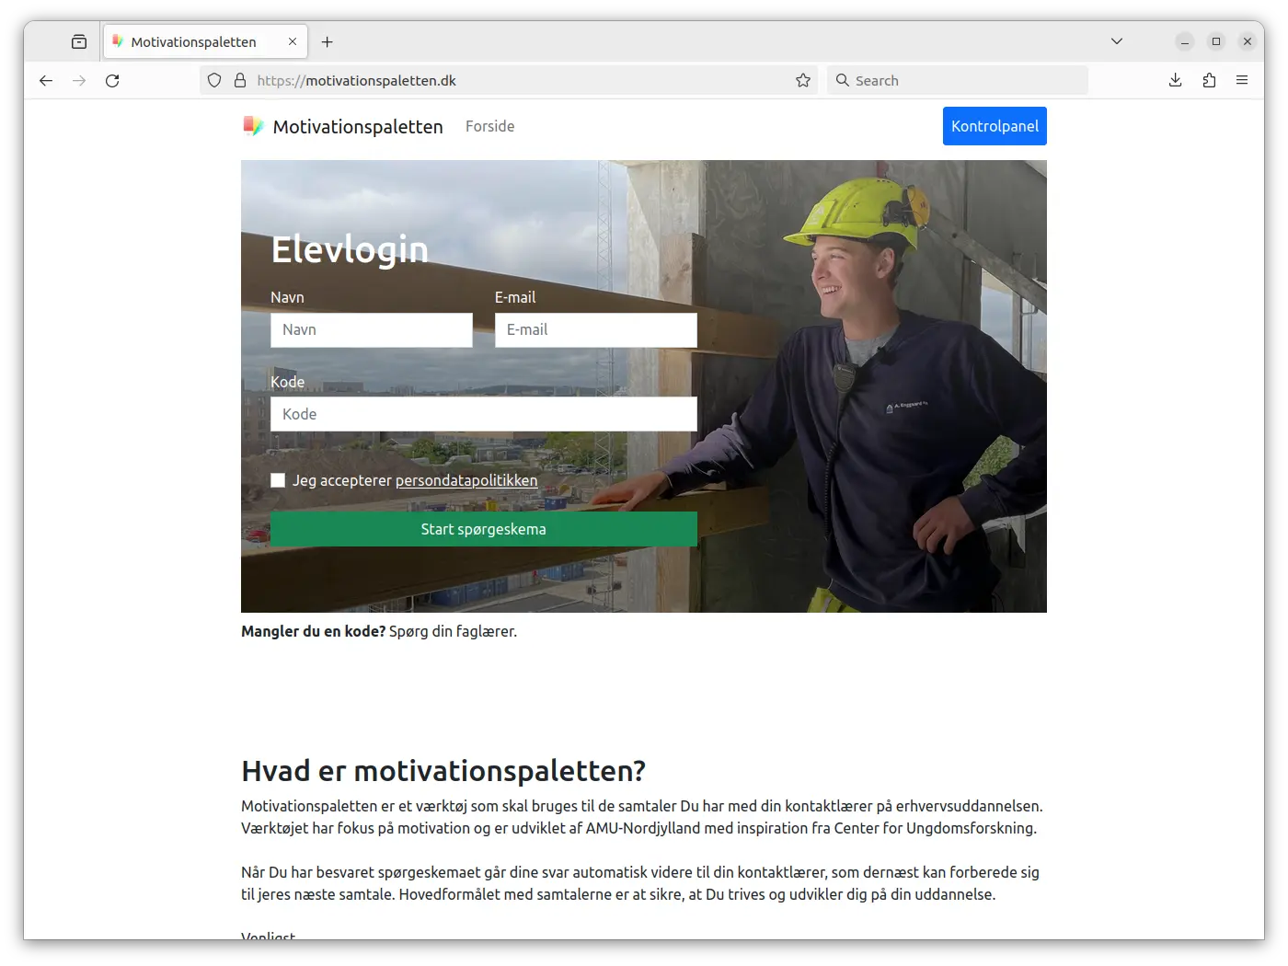Bookmark this page with the star icon
The height and width of the screenshot is (966, 1288).
point(802,80)
